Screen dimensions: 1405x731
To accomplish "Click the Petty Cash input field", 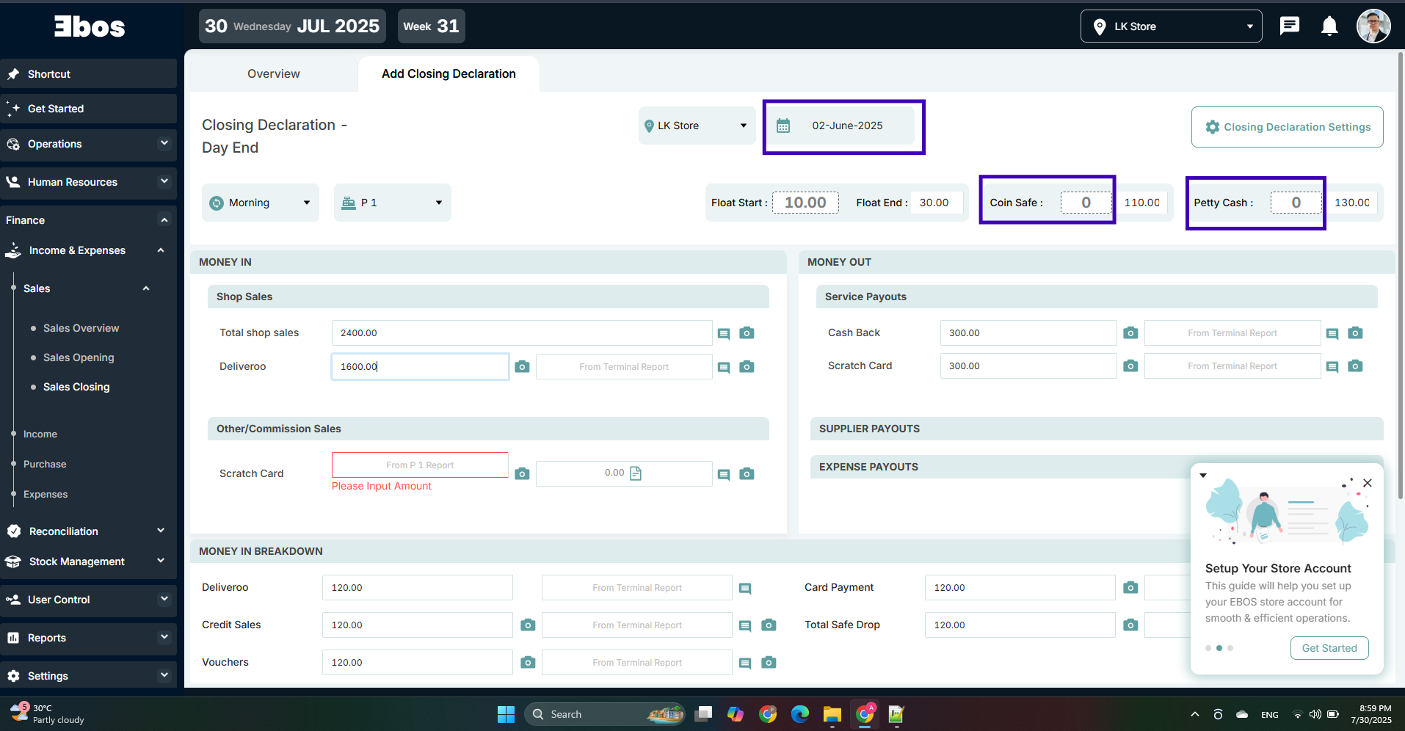I will tap(1296, 203).
